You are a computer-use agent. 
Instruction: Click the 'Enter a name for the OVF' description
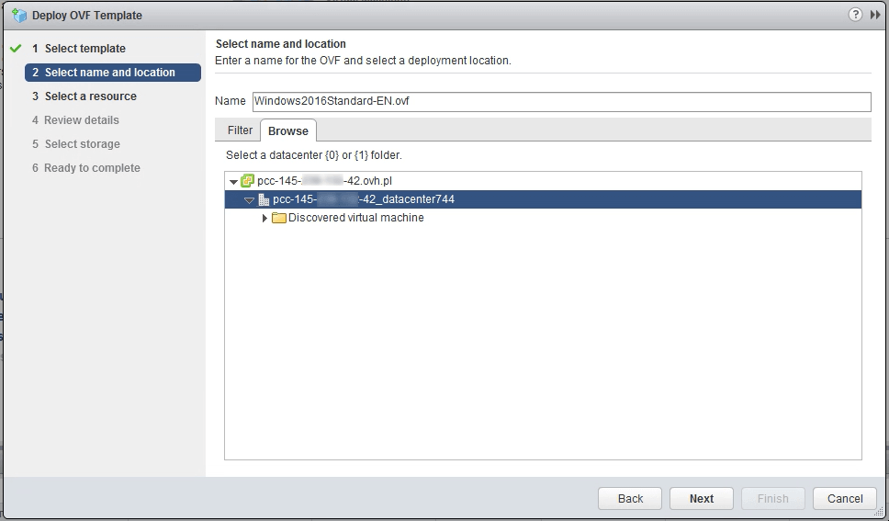[x=363, y=60]
